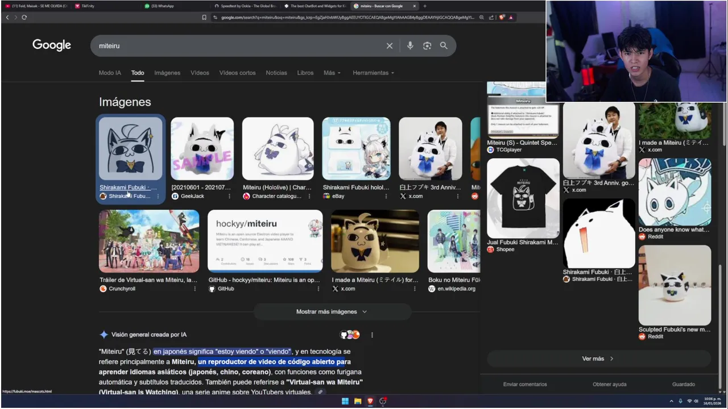Switch to the Vídeos tab

click(x=200, y=73)
